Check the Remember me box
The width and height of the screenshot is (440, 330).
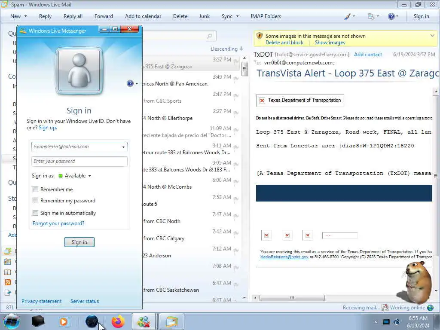coord(35,189)
